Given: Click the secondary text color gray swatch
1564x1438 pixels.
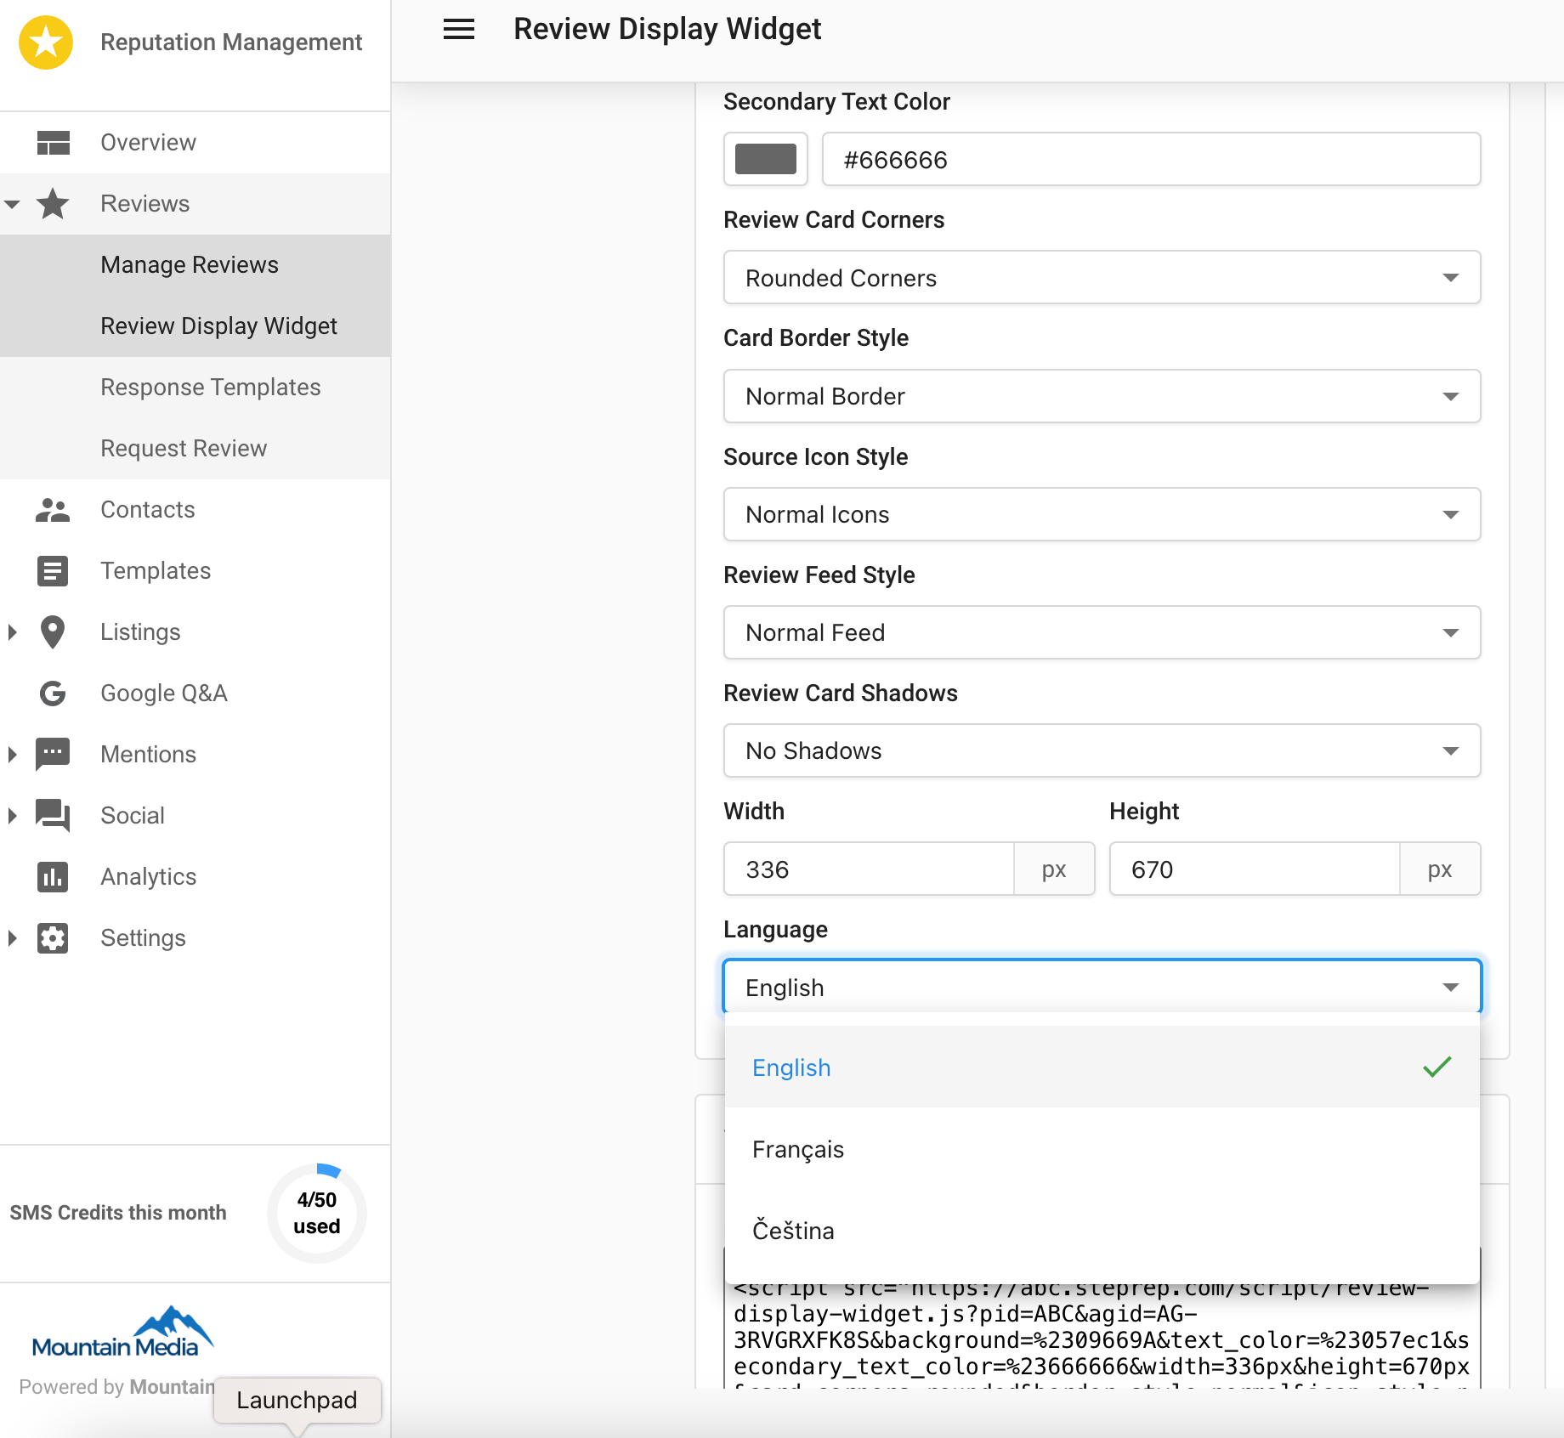Looking at the screenshot, I should pyautogui.click(x=765, y=159).
